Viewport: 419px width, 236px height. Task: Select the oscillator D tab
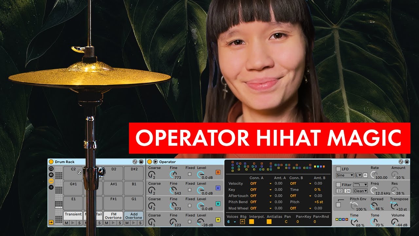pyautogui.click(x=218, y=173)
